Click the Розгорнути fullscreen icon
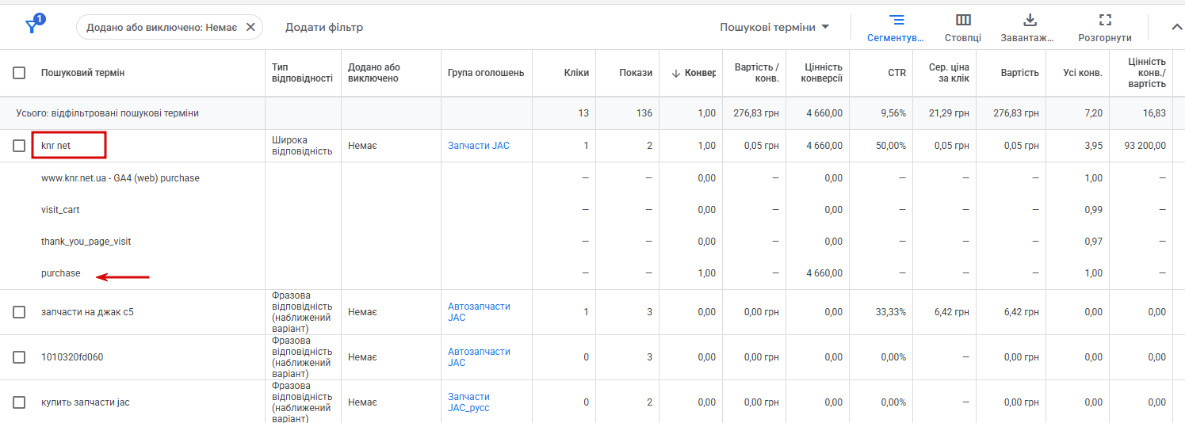Screen dimensions: 1185x423 pyautogui.click(x=1106, y=20)
